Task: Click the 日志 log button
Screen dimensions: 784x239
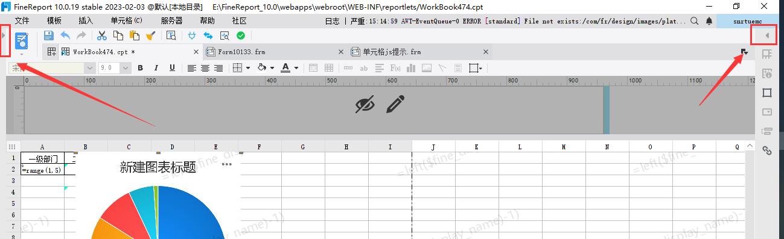Action: tap(332, 20)
